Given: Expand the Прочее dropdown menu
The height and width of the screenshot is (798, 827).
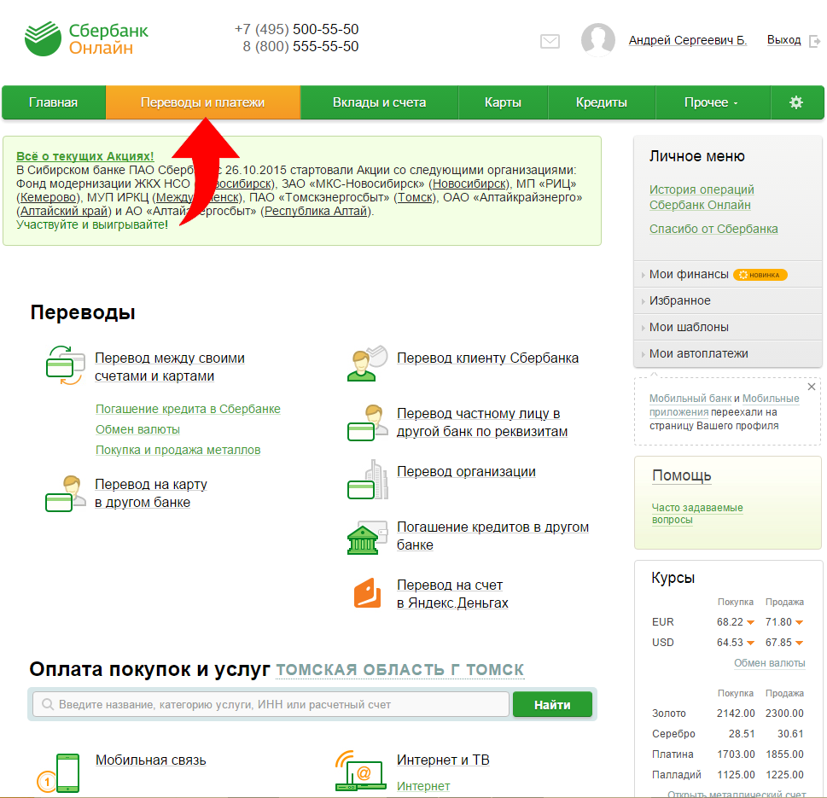Looking at the screenshot, I should [712, 102].
